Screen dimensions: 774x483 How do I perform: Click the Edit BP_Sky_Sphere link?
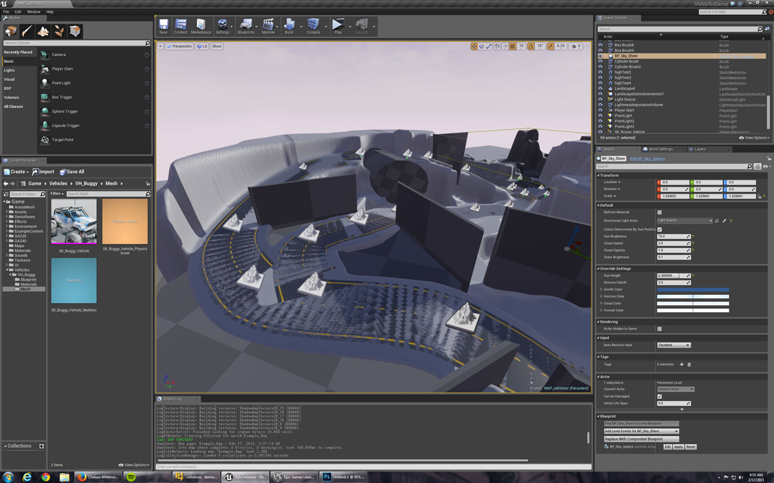(647, 158)
